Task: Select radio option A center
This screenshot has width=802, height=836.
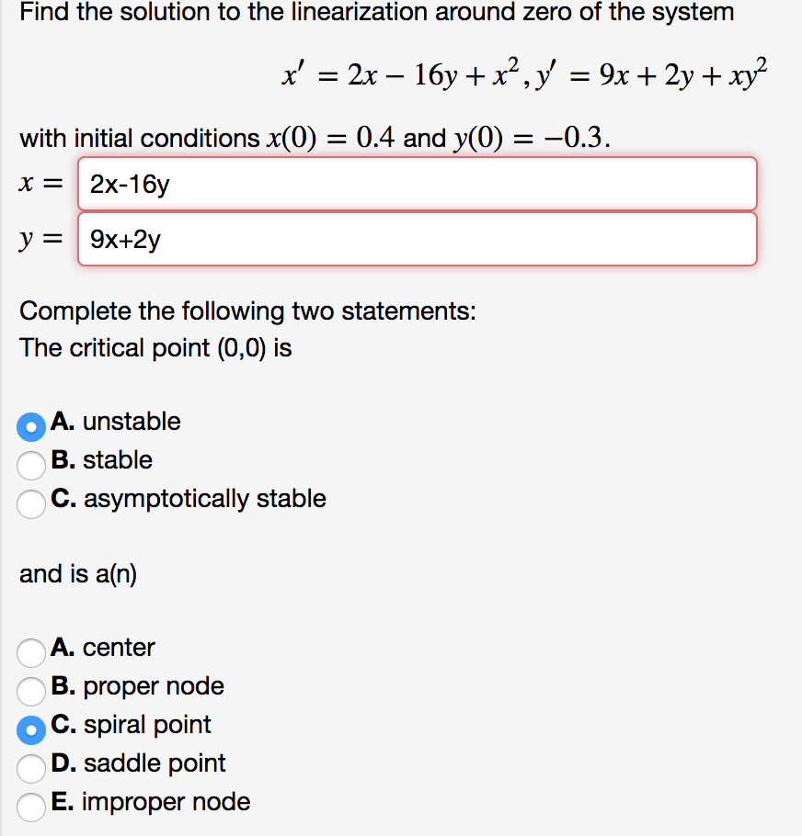Action: pos(30,652)
